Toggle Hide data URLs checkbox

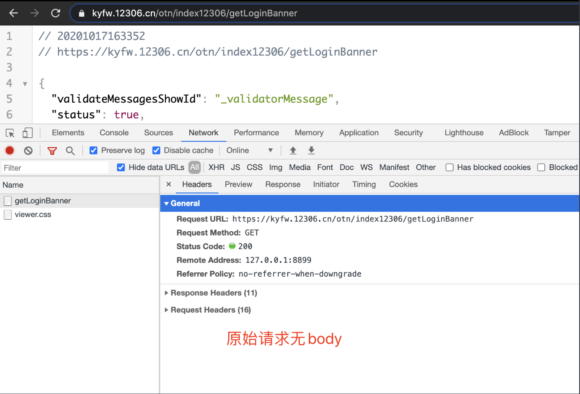point(121,167)
